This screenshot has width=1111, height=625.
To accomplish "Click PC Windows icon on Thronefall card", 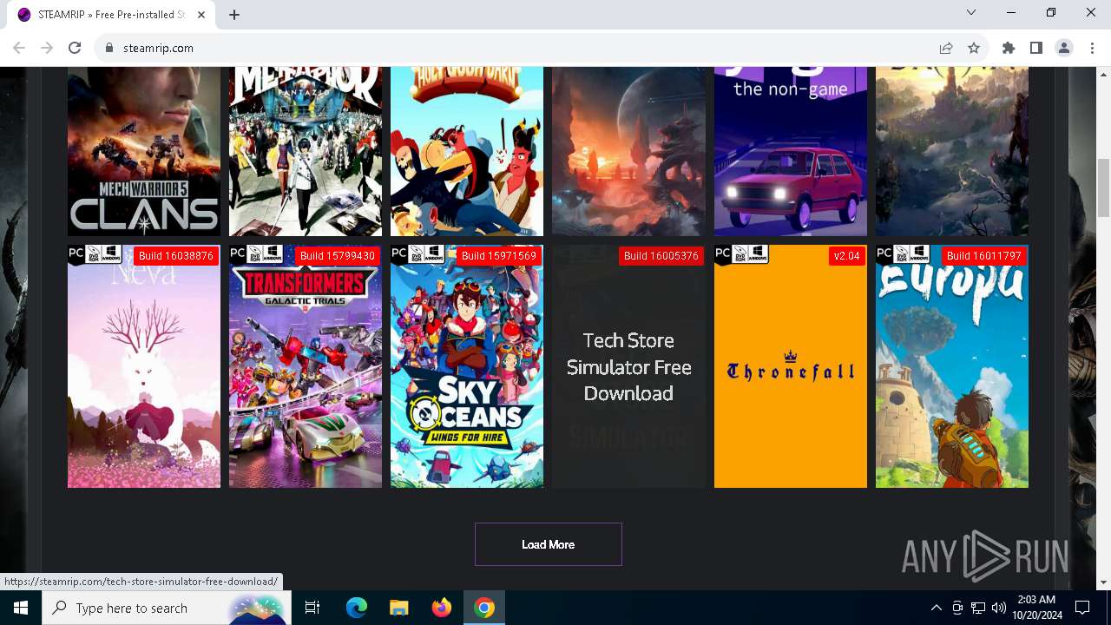I will 741,254.
